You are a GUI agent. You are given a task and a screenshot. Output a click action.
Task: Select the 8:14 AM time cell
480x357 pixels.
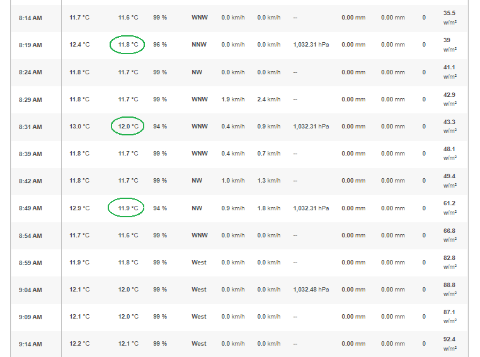point(30,18)
